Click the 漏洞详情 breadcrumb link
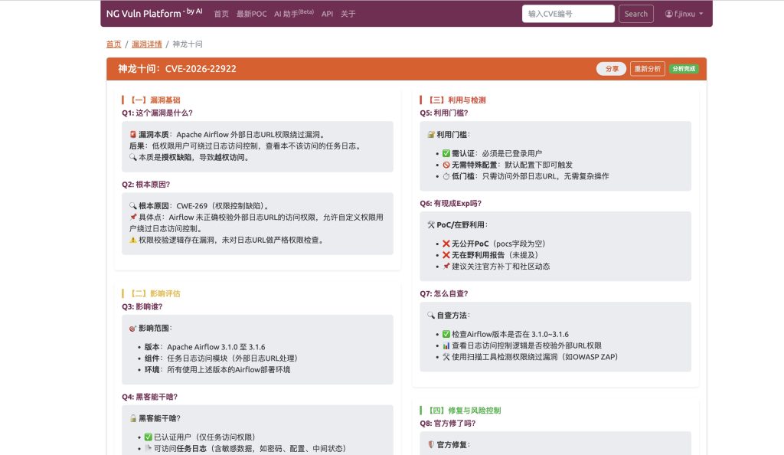This screenshot has height=455, width=784. (x=147, y=44)
